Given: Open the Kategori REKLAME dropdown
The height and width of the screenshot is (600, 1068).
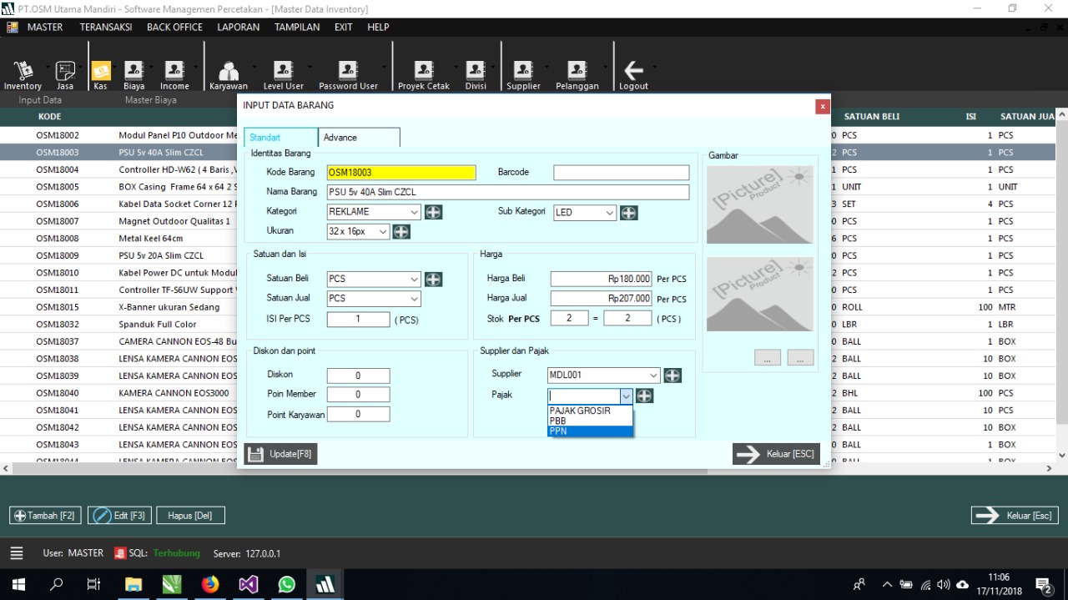Looking at the screenshot, I should [x=415, y=212].
